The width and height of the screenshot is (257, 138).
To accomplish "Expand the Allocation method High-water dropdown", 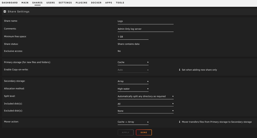I will click(x=133, y=89).
